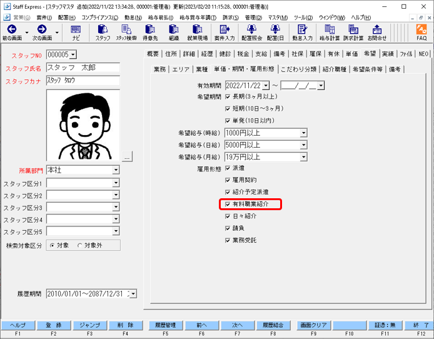Expand the スタッフ区分3 dropdown

point(116,207)
